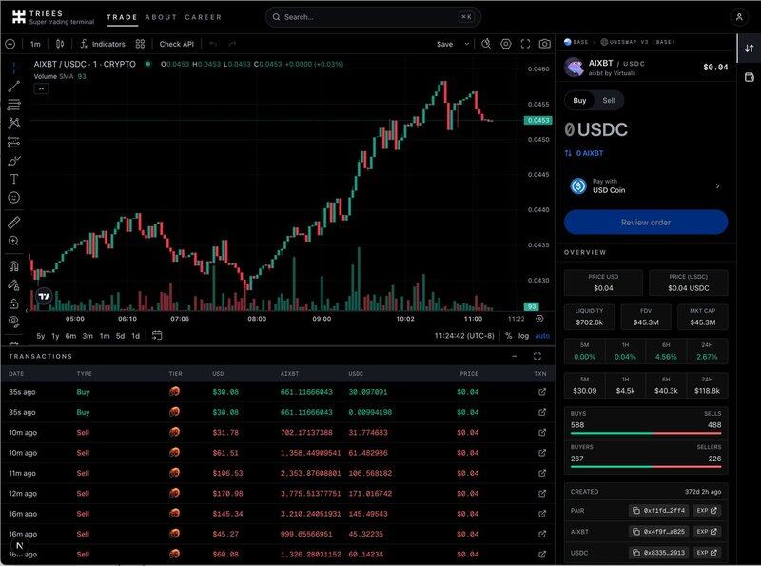Switch to the Sell option
This screenshot has width=761, height=566.
coord(609,100)
